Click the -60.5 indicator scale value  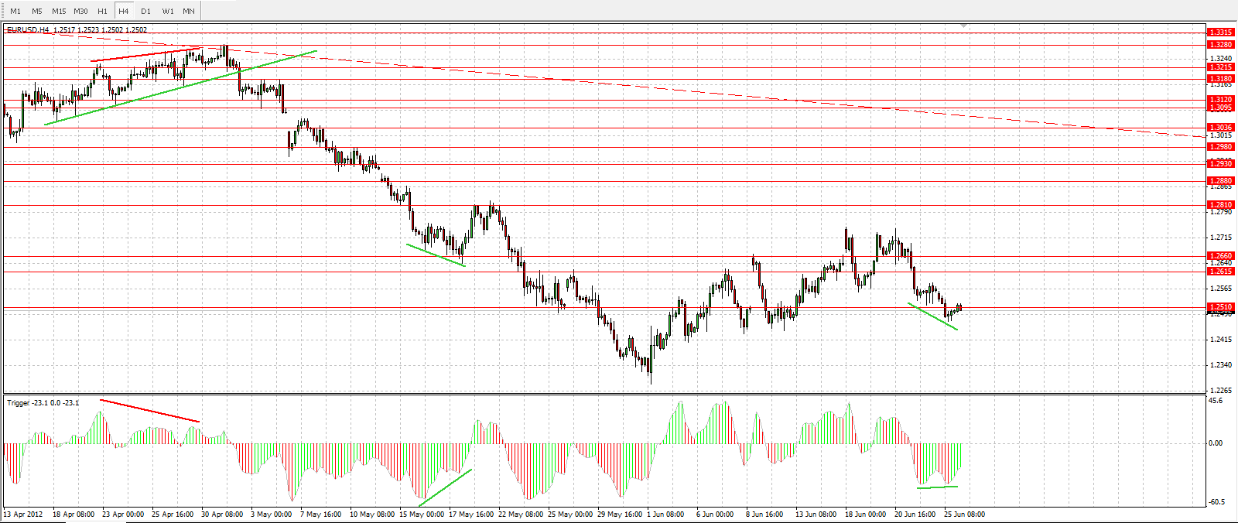(x=1216, y=502)
